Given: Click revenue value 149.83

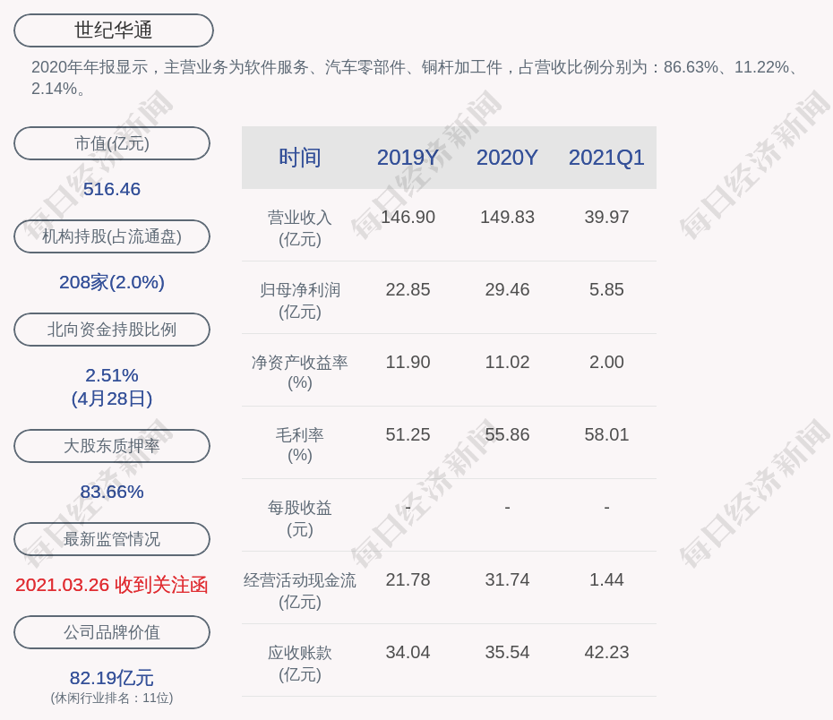Looking at the screenshot, I should (x=507, y=217).
